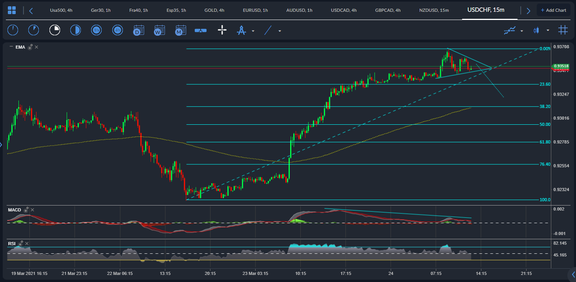Expand the bottom-right side panel arrow
The image size is (576, 282).
(x=573, y=274)
